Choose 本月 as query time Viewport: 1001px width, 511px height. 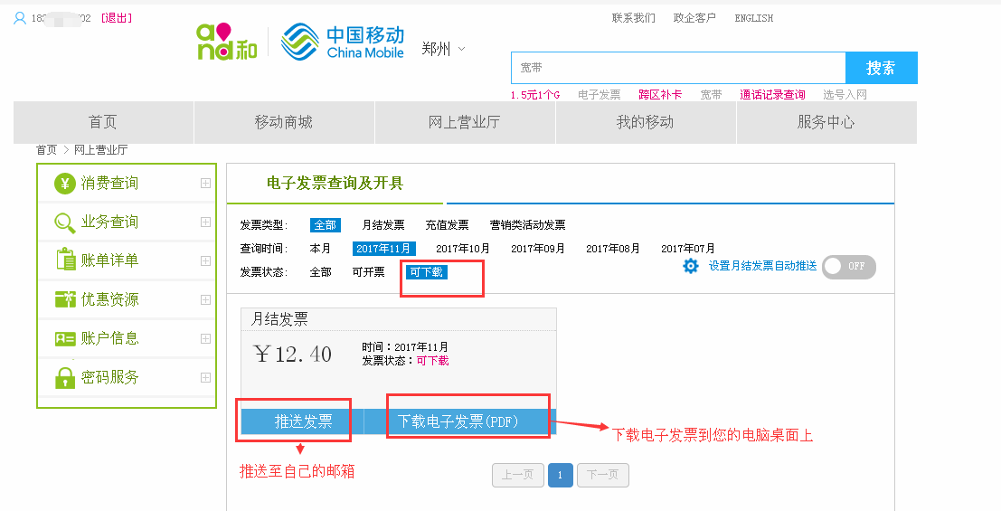tap(320, 249)
